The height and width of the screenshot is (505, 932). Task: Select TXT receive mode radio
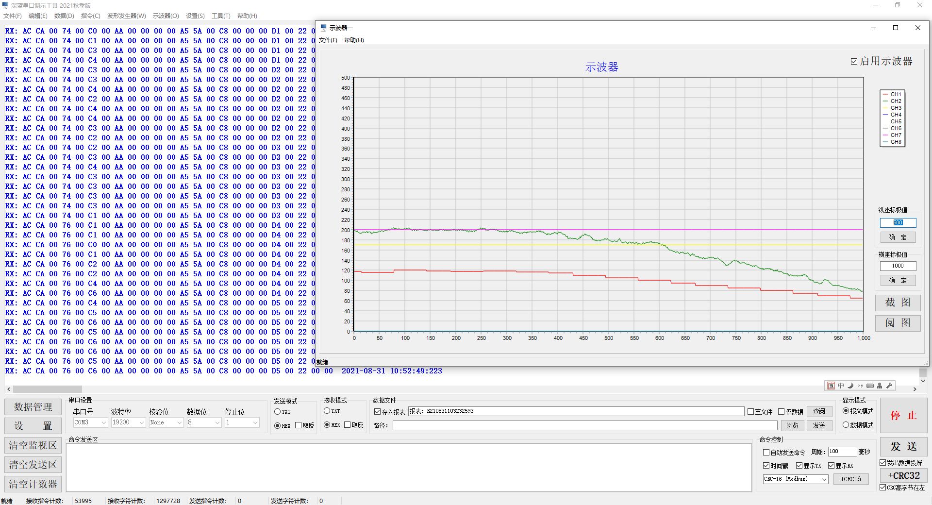[327, 410]
